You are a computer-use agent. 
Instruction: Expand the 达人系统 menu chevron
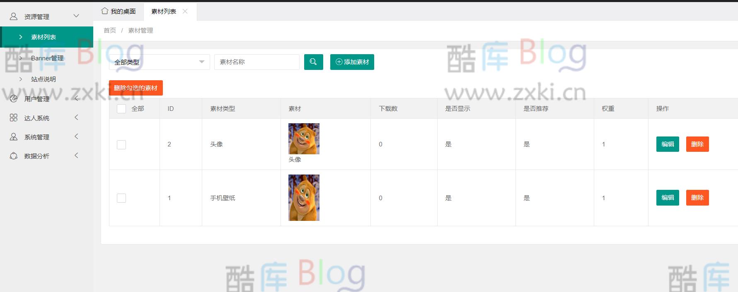[76, 117]
